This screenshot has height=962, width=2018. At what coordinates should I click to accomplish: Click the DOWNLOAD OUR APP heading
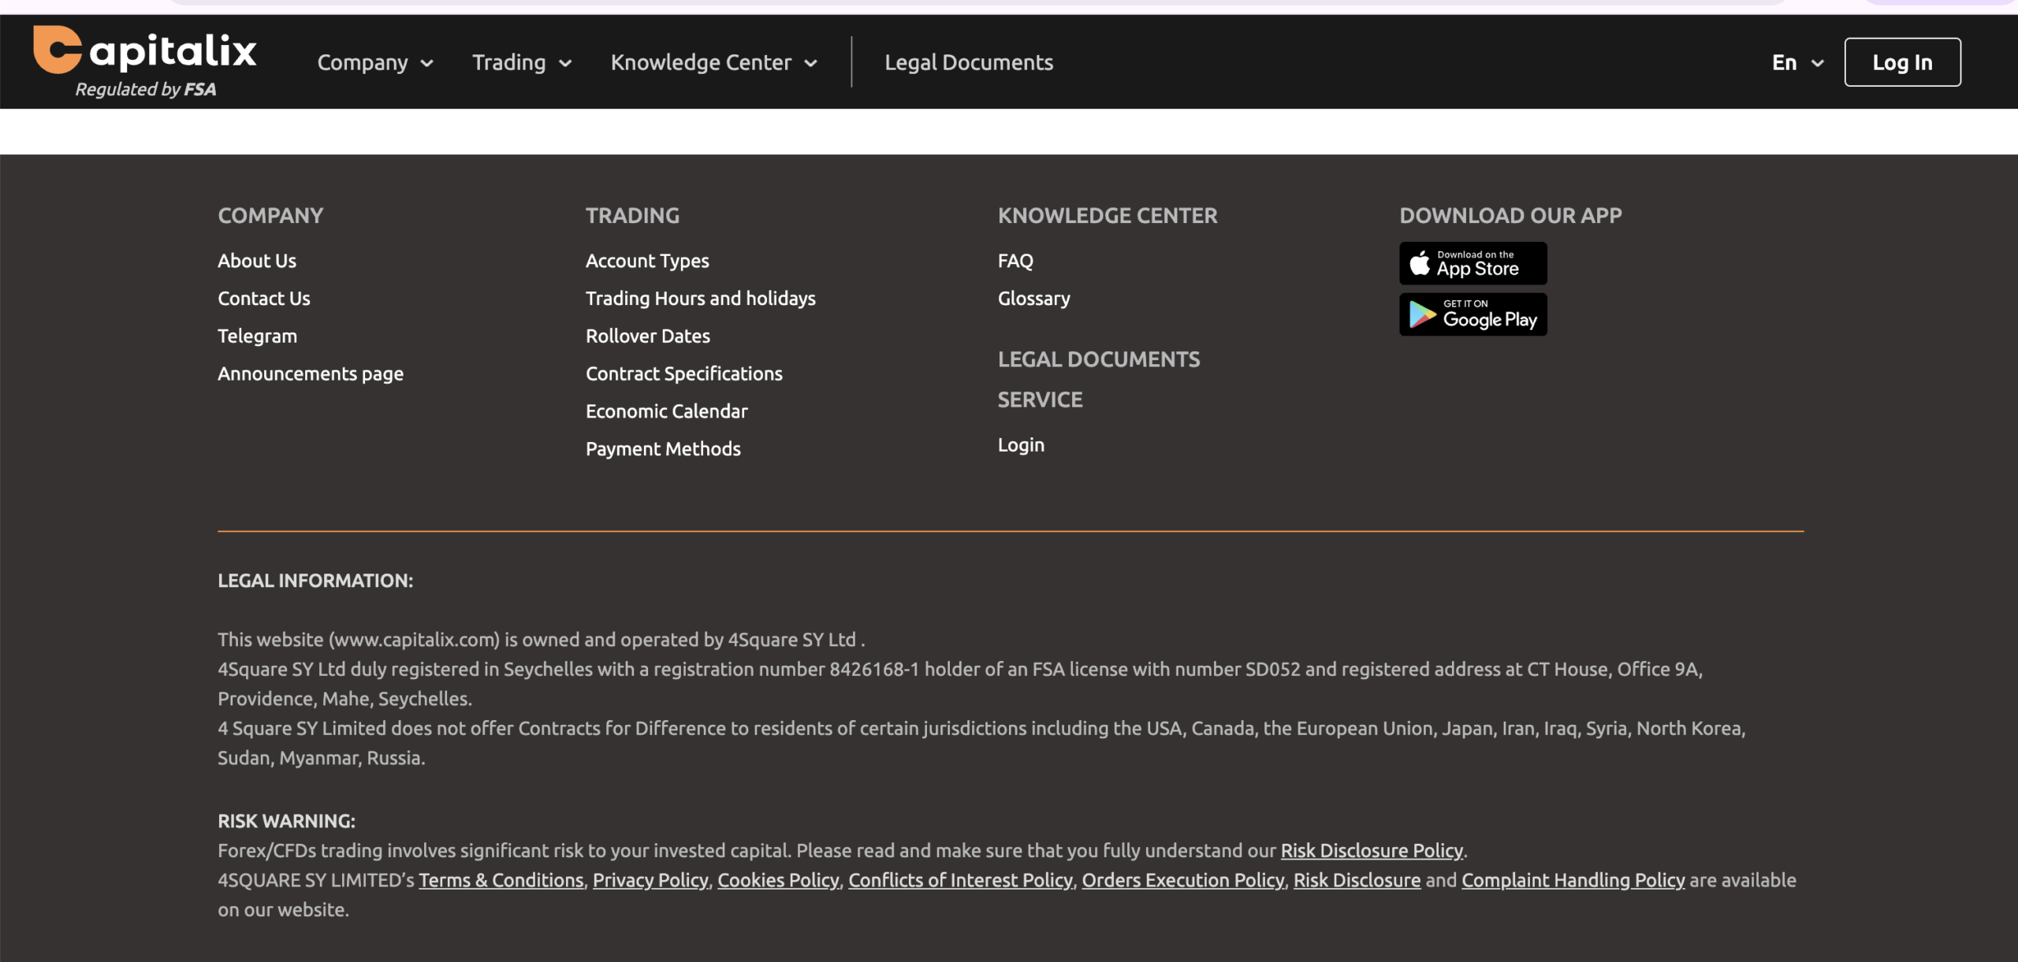pos(1510,216)
